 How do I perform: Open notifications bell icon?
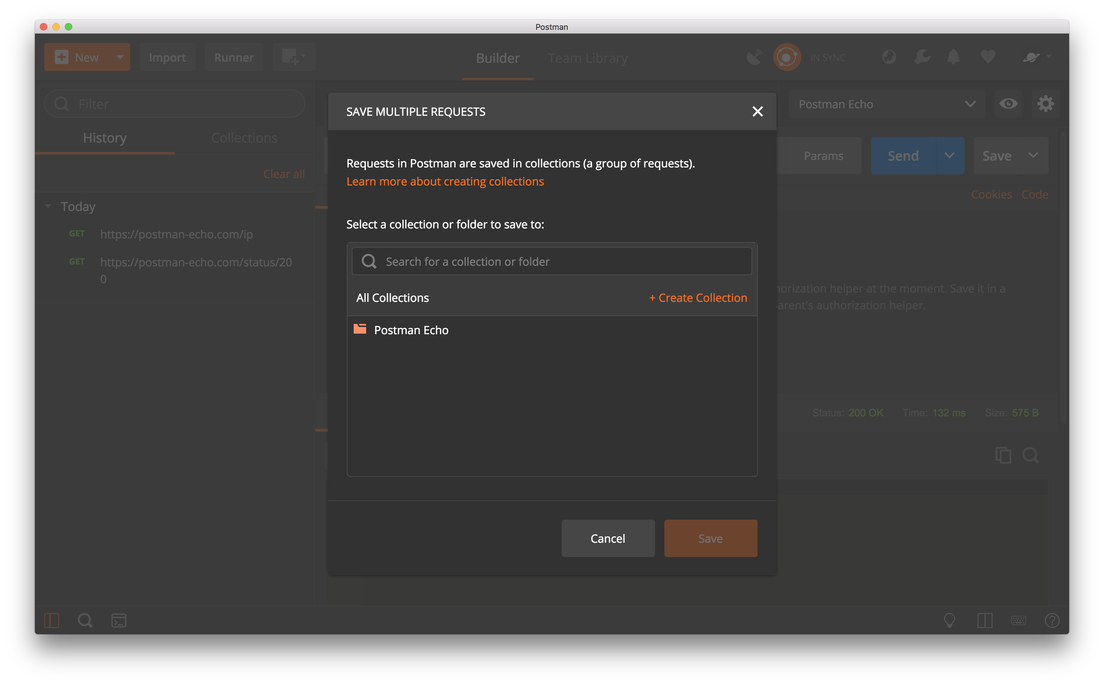click(x=954, y=58)
